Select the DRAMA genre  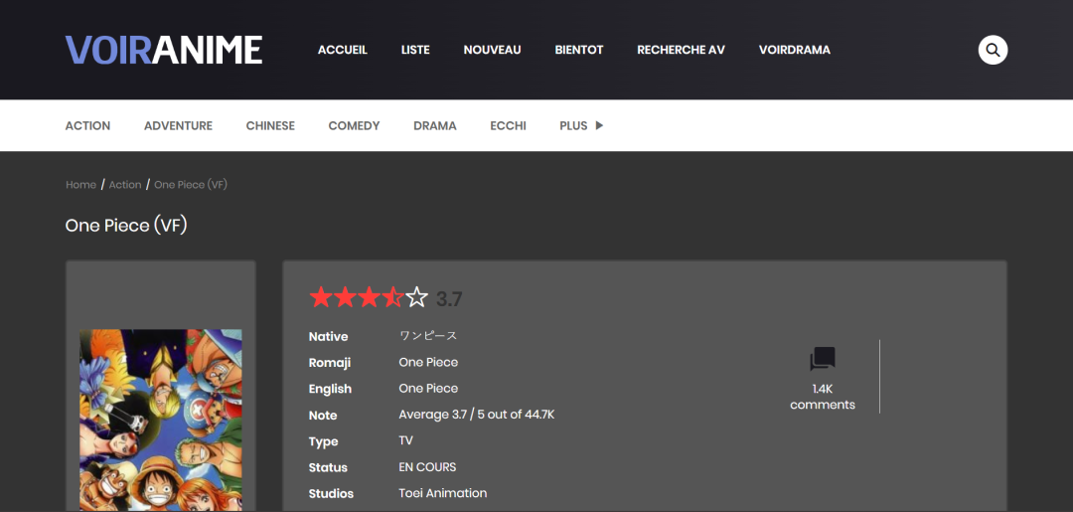point(434,126)
